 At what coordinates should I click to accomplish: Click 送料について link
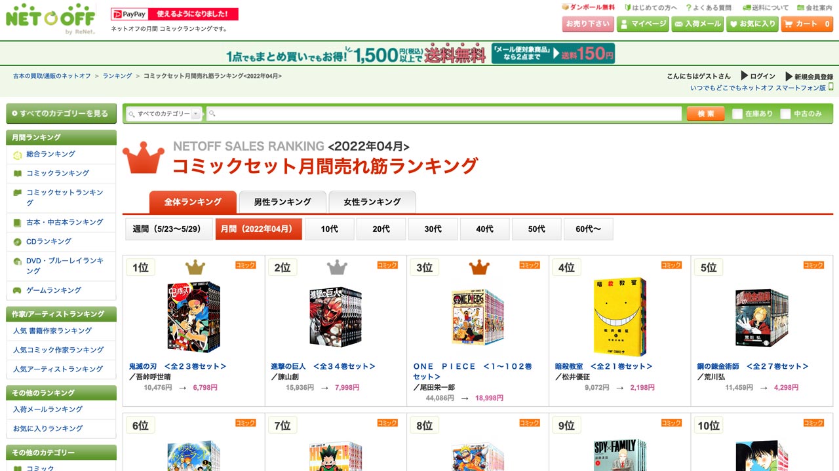(x=766, y=7)
